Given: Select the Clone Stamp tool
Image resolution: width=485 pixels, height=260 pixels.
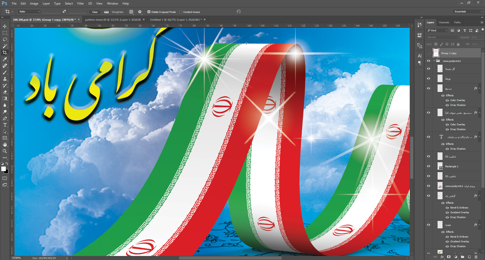Looking at the screenshot, I should click(x=5, y=79).
